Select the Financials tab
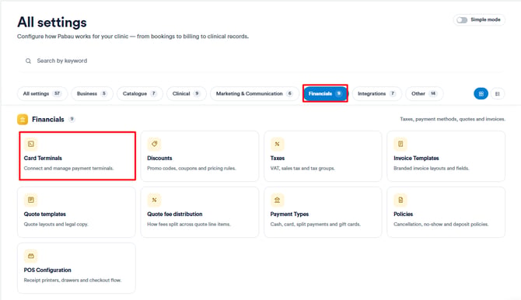The width and height of the screenshot is (521, 300). (325, 94)
